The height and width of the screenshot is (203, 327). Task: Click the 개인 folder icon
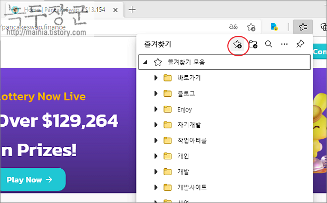tap(168, 156)
